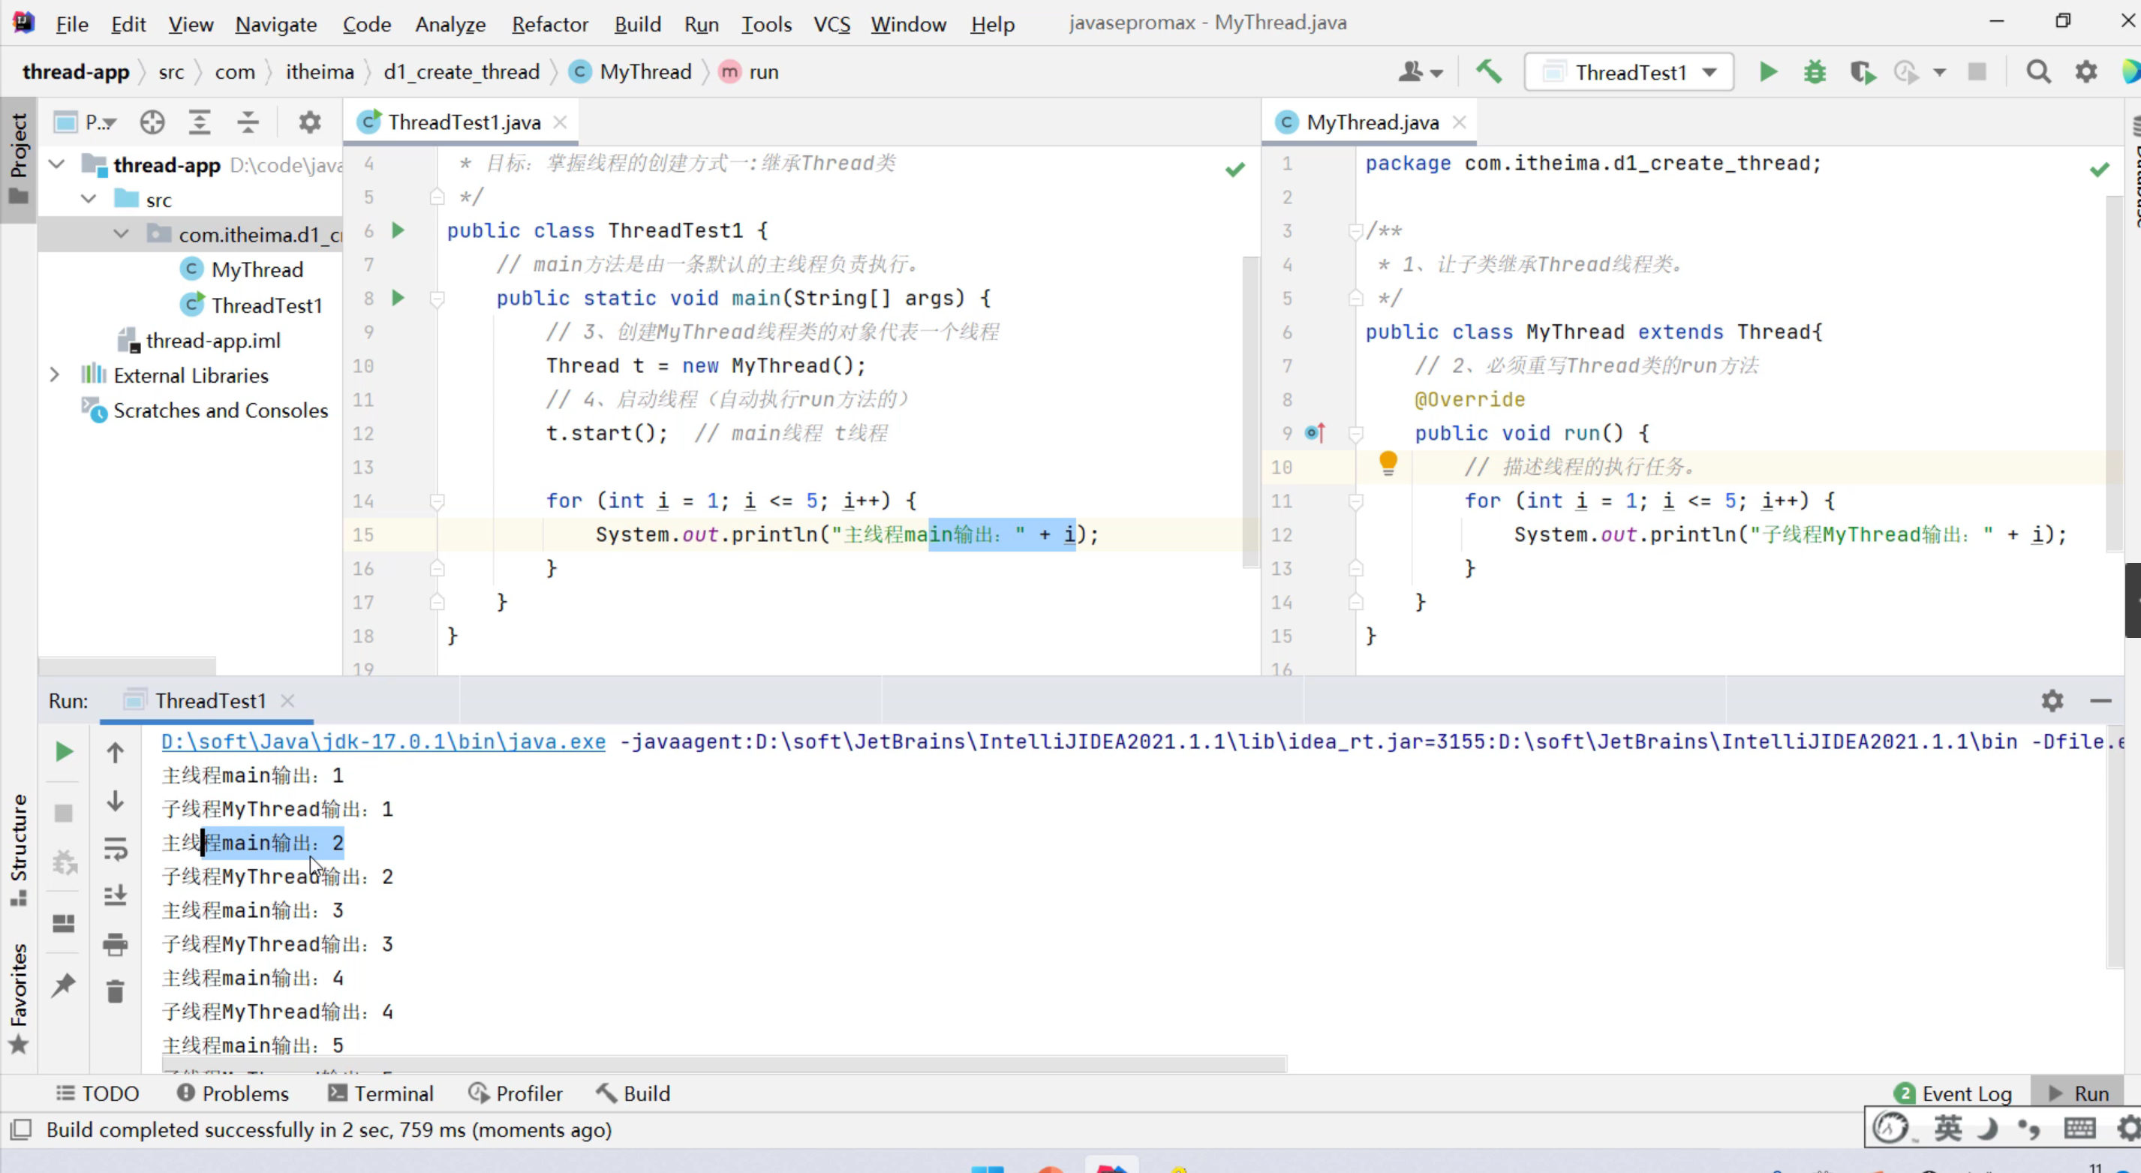Toggle soft-wrap in the console
The width and height of the screenshot is (2141, 1173).
tap(116, 849)
